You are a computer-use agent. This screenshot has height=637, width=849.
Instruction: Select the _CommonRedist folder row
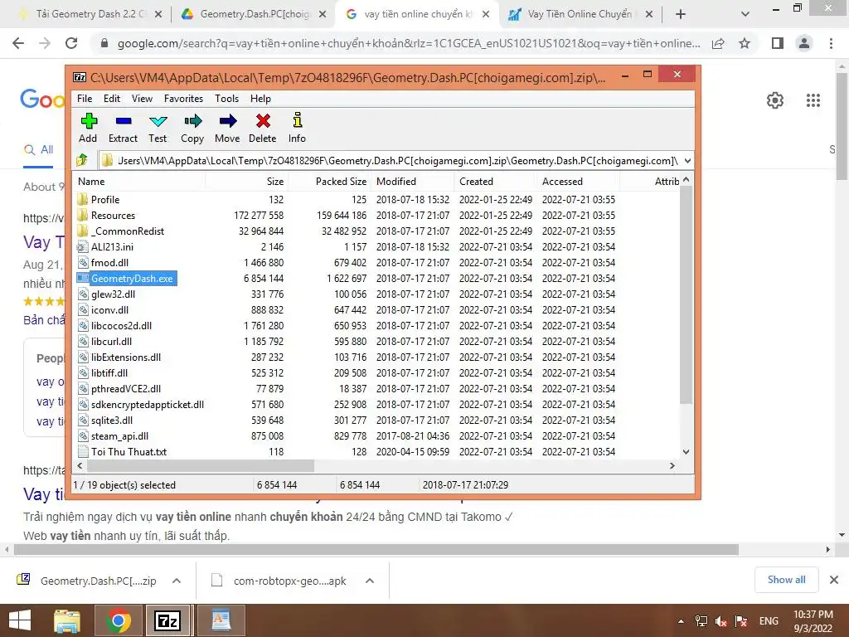347,231
